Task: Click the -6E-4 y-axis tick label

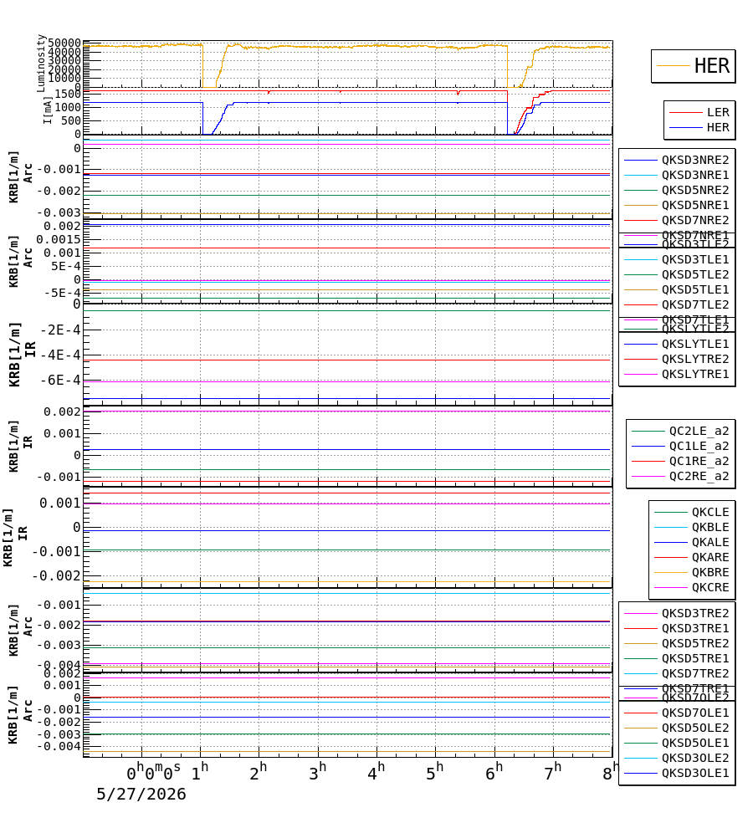Action: point(61,380)
